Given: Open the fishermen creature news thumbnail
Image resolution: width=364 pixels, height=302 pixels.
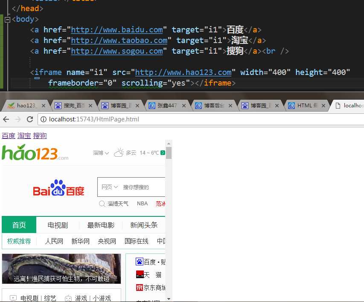Looking at the screenshot, I should click(61, 269).
